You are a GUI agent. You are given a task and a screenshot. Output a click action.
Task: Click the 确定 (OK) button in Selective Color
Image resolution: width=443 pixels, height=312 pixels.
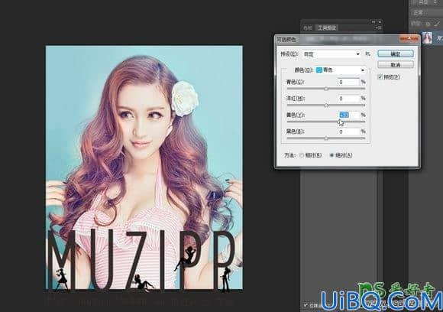396,54
